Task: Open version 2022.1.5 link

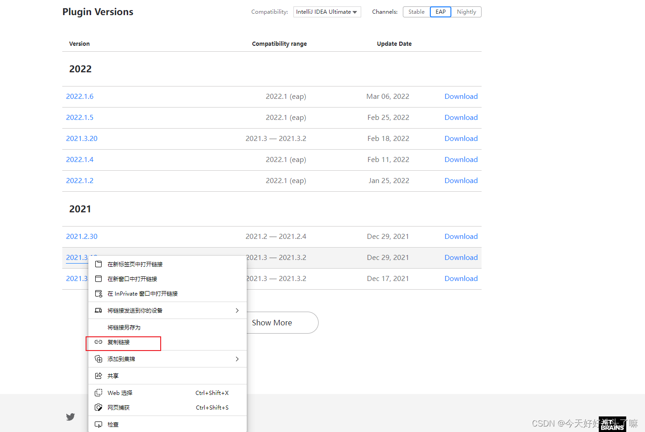Action: 80,117
